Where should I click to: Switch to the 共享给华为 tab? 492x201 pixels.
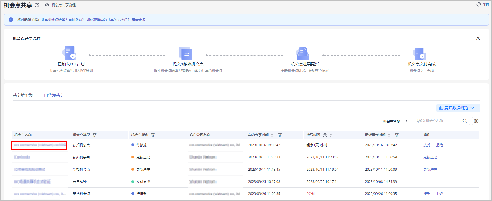[23, 95]
